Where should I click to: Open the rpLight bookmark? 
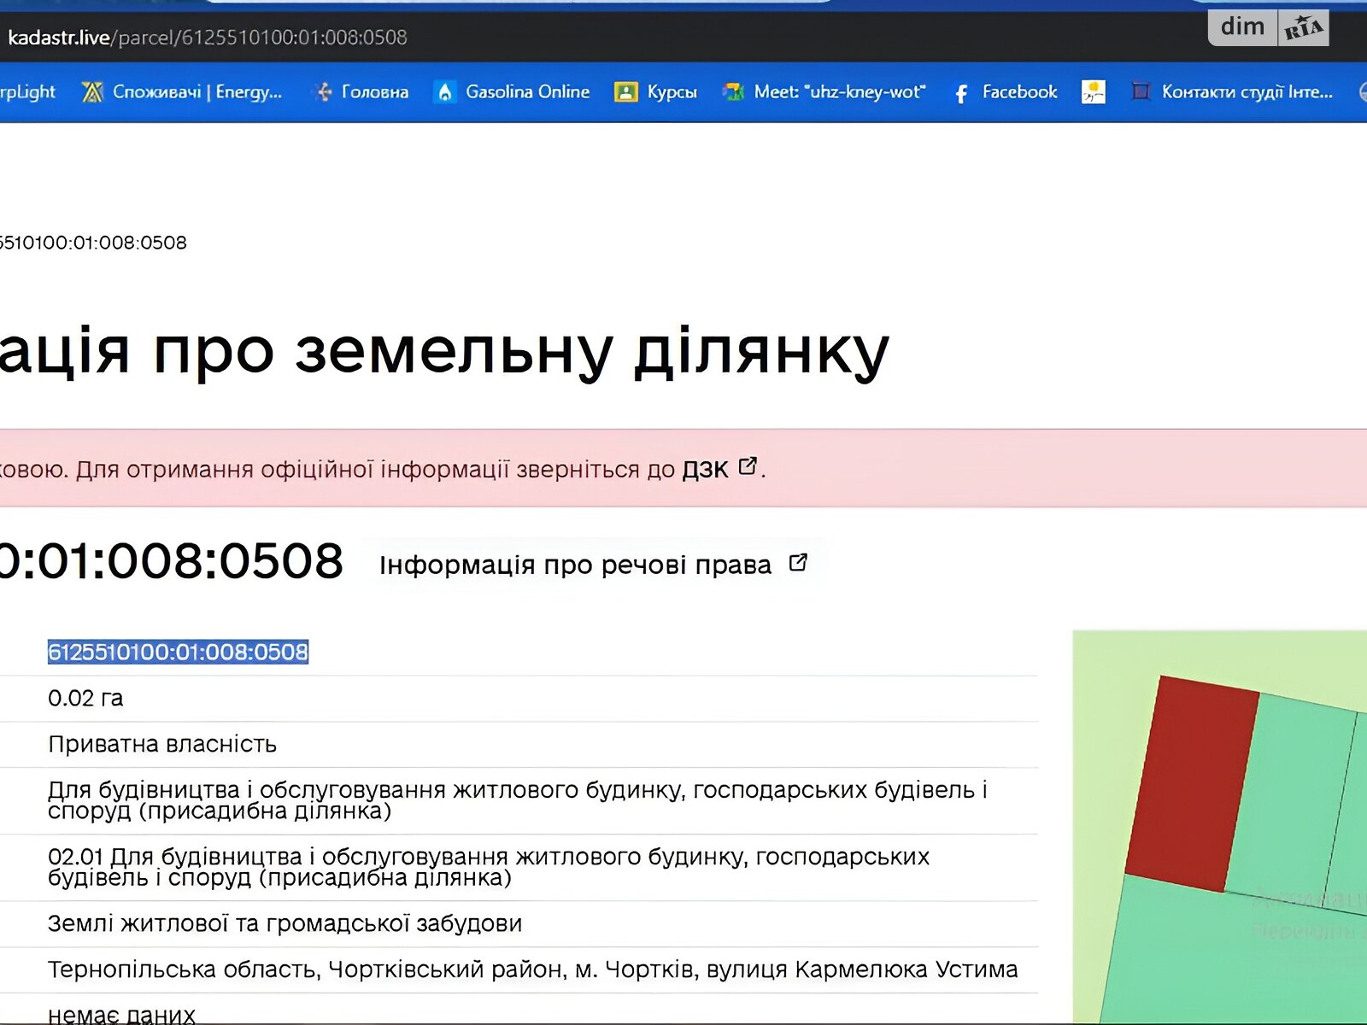[27, 92]
